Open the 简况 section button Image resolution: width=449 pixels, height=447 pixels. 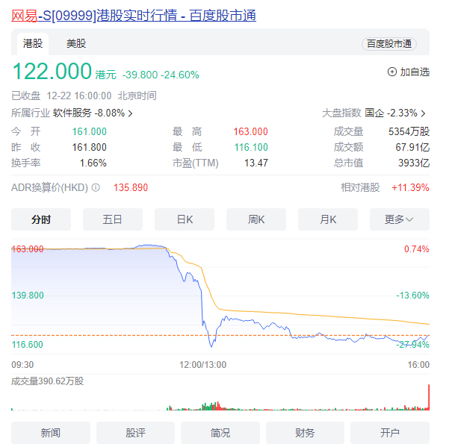click(220, 433)
